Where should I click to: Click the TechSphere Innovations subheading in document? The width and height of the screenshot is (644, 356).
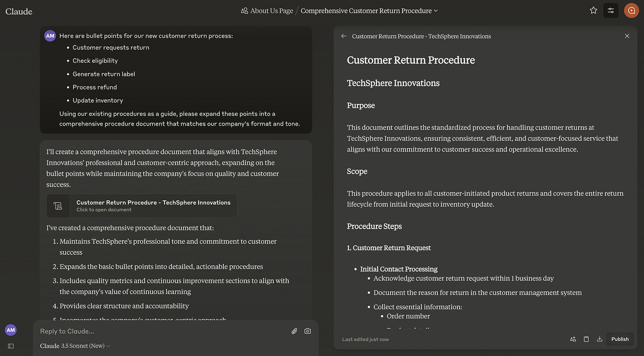393,83
